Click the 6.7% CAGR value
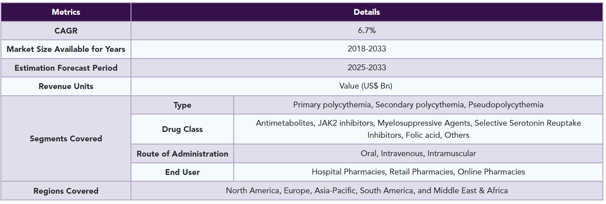The image size is (606, 204). click(x=366, y=30)
